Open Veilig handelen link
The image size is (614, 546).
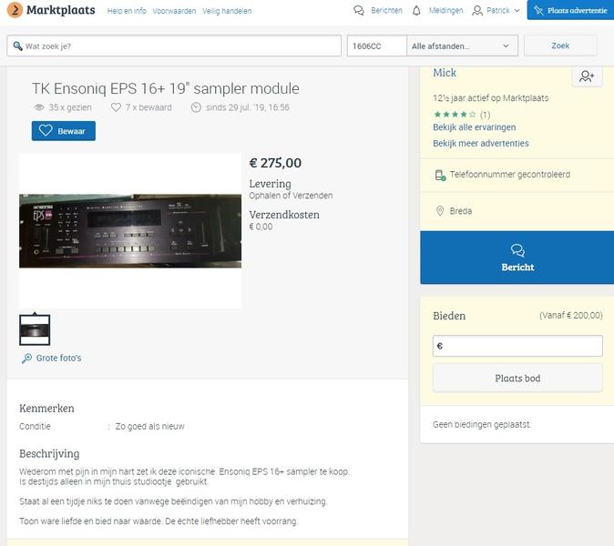click(227, 11)
